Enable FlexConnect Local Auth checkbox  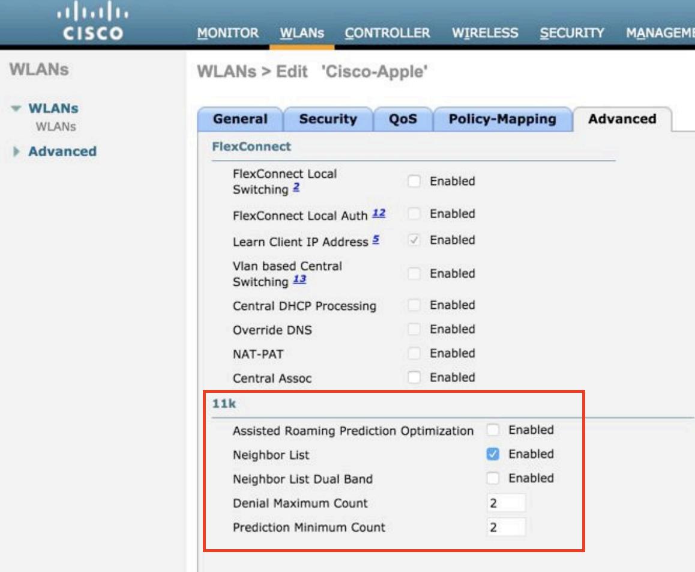click(414, 213)
